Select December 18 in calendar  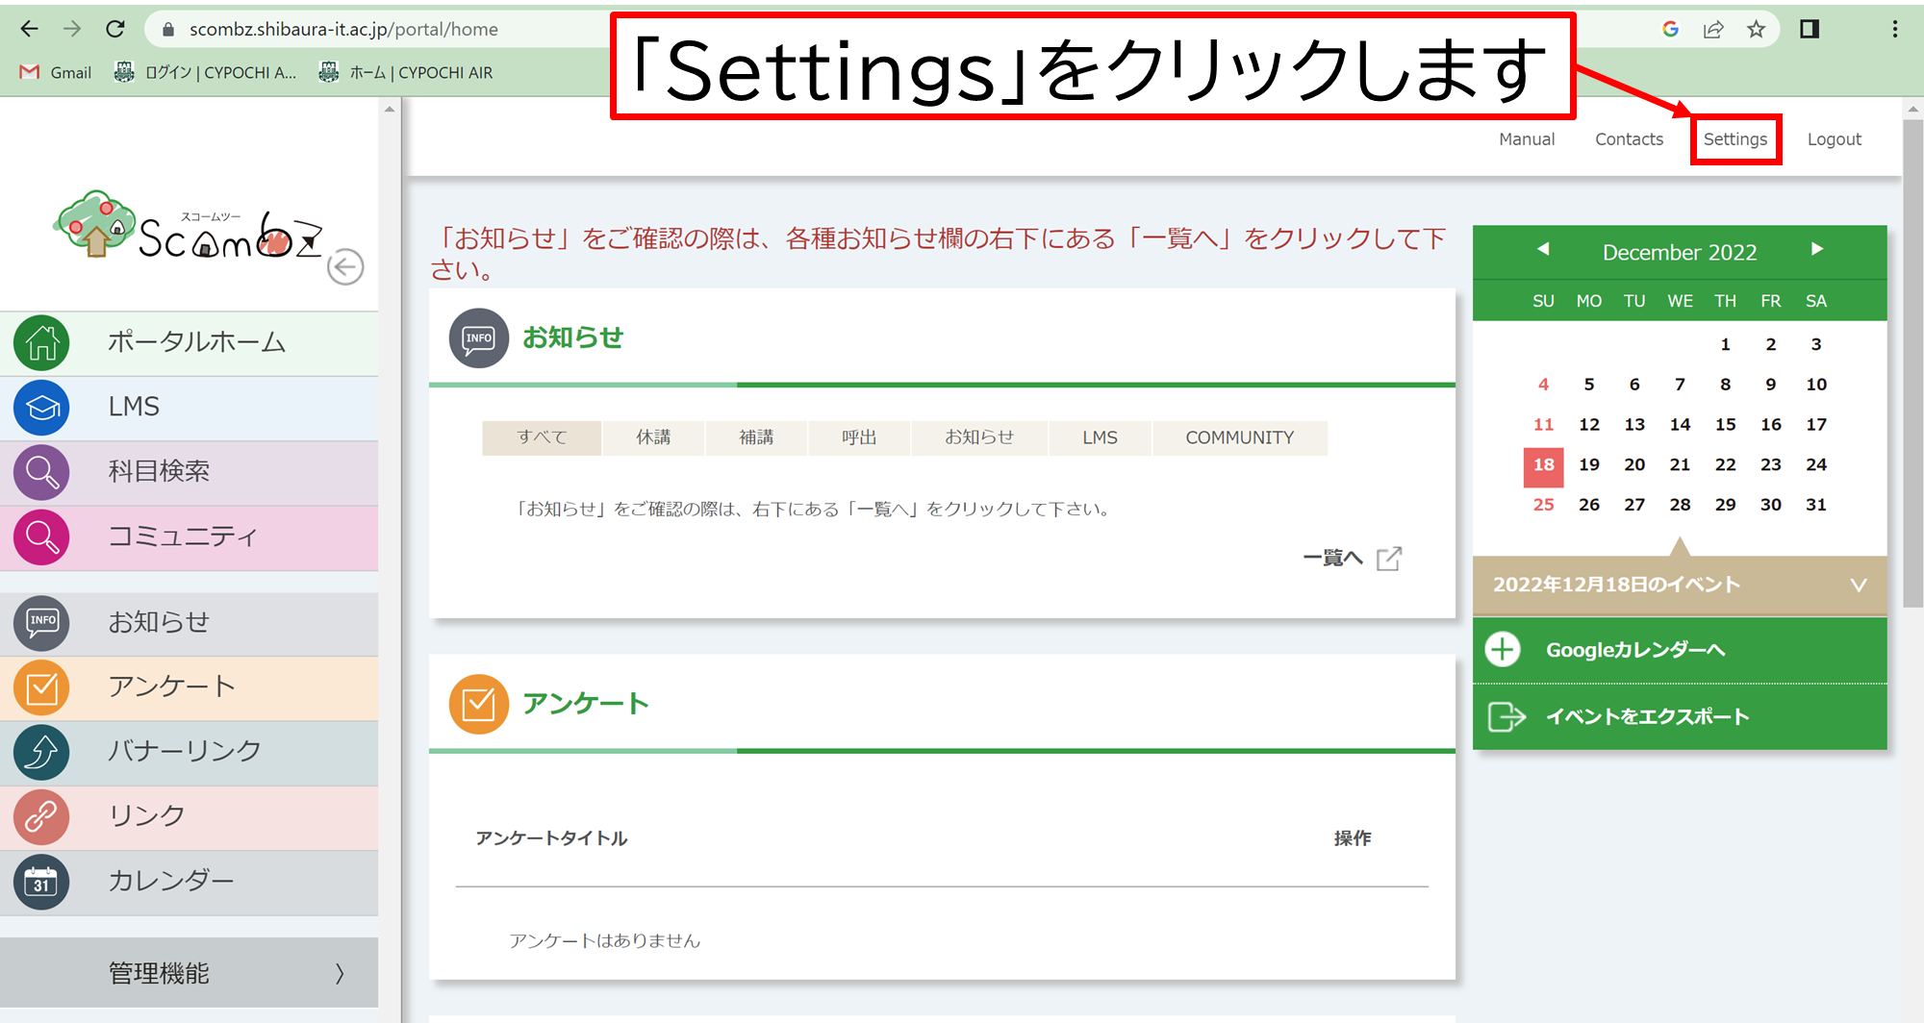click(x=1543, y=465)
